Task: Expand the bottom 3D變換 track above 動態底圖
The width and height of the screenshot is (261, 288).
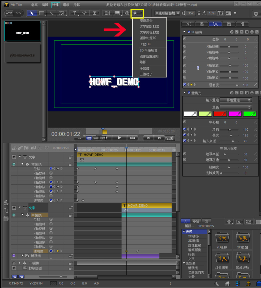Action: (20, 263)
